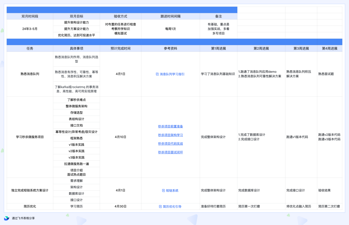Select the 表结构设计 cell

pos(77,119)
